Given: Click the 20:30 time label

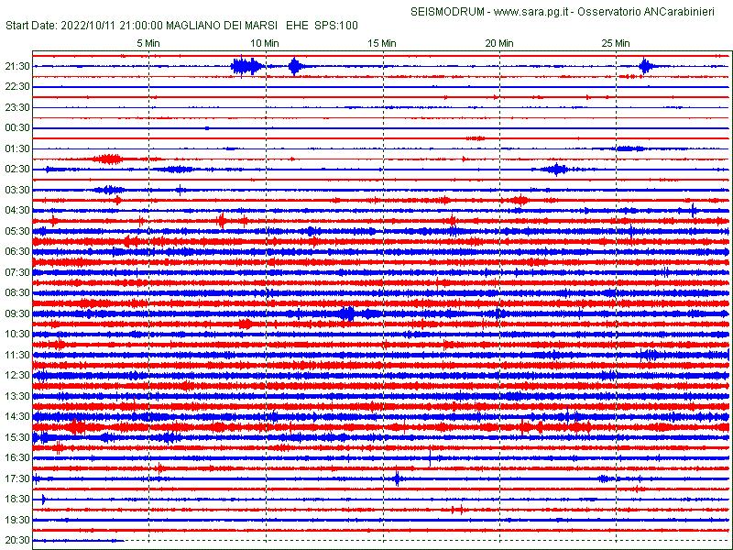Looking at the screenshot, I should [x=17, y=540].
